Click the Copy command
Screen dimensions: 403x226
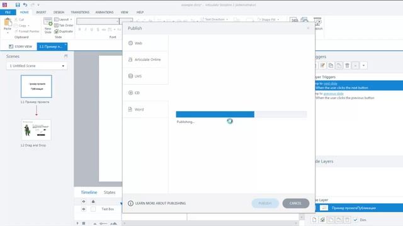click(21, 25)
